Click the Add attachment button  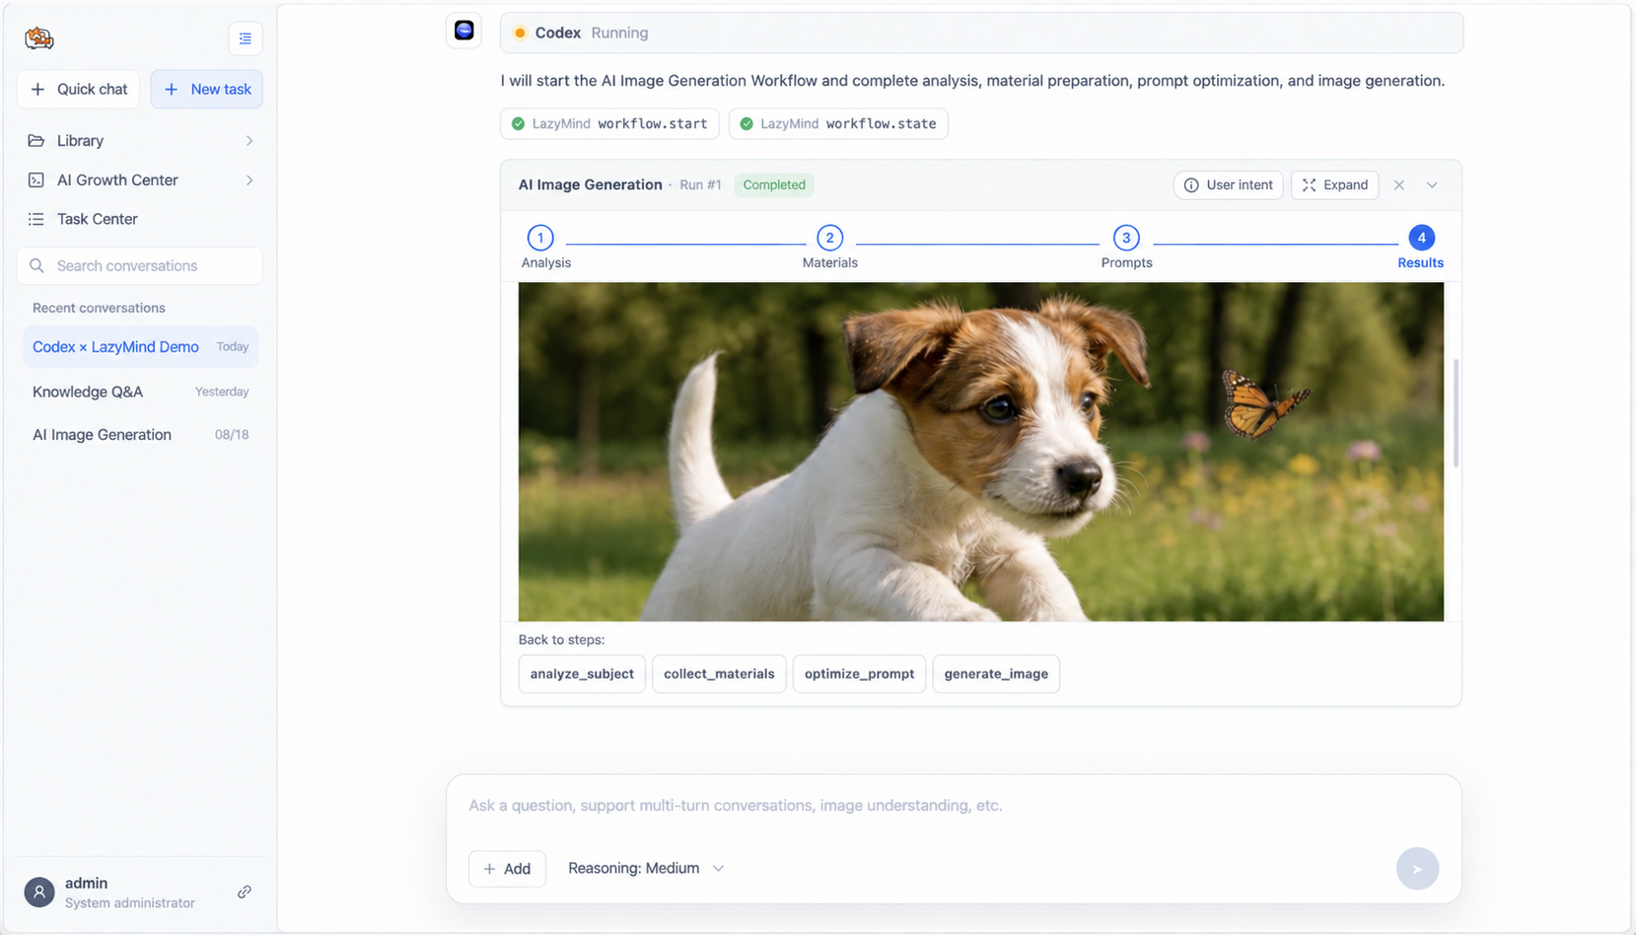[x=507, y=869]
